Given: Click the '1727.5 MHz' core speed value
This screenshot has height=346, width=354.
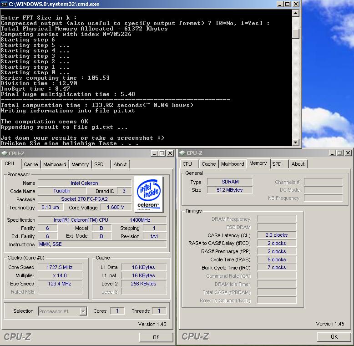Looking at the screenshot, I should tap(60, 267).
